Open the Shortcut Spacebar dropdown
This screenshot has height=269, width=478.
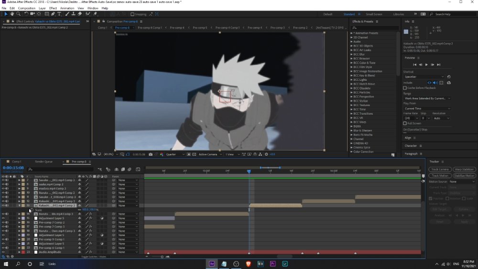(424, 77)
